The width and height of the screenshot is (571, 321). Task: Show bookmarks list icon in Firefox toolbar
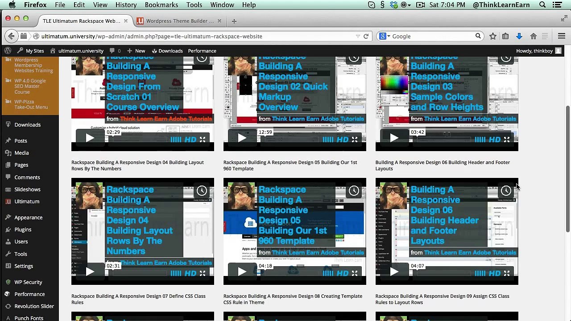pyautogui.click(x=505, y=36)
